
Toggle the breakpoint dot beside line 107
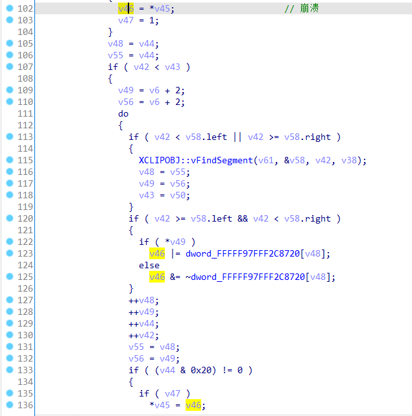pos(9,67)
